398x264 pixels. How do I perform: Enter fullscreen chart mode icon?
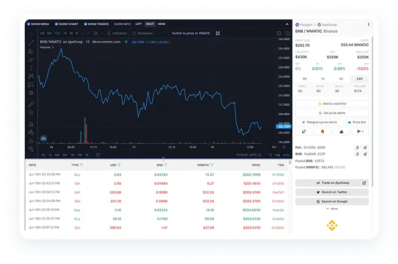218,33
